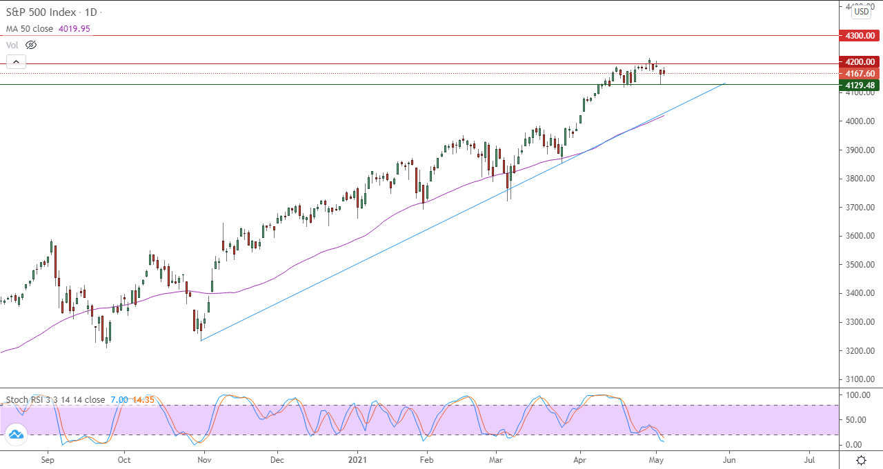Open the USD currency selector
Screen dimensions: 883x469
point(862,11)
